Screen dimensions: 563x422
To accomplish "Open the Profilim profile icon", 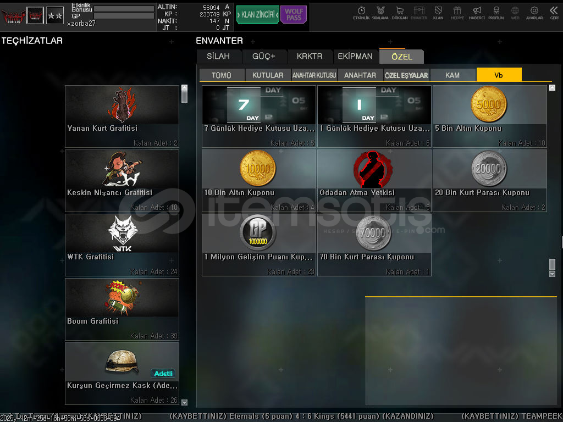I will click(x=496, y=13).
